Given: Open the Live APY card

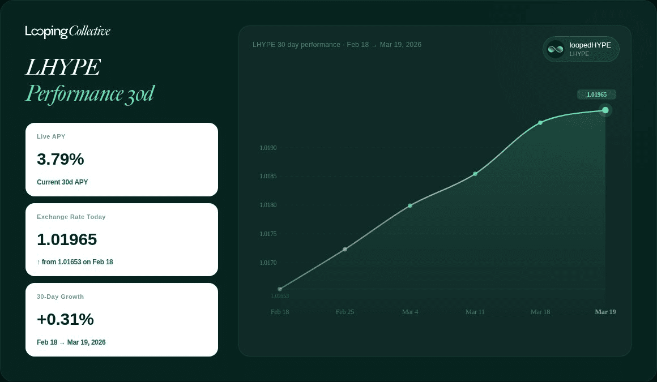Looking at the screenshot, I should click(x=122, y=160).
